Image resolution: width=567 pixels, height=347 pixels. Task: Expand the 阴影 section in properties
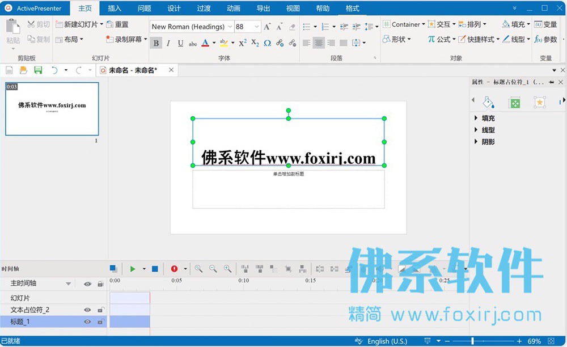(x=484, y=142)
